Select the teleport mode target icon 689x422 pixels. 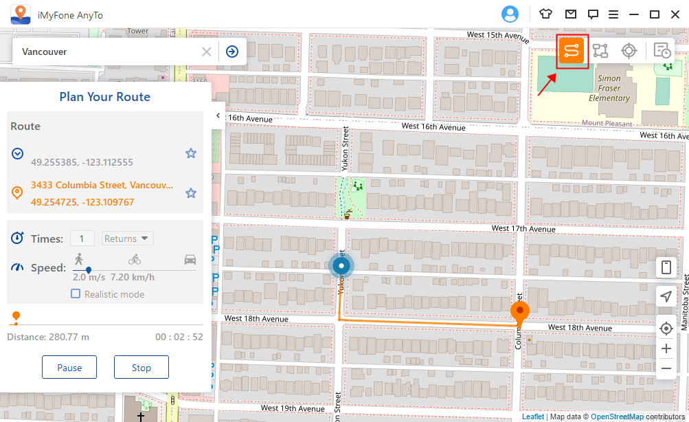[x=629, y=50]
